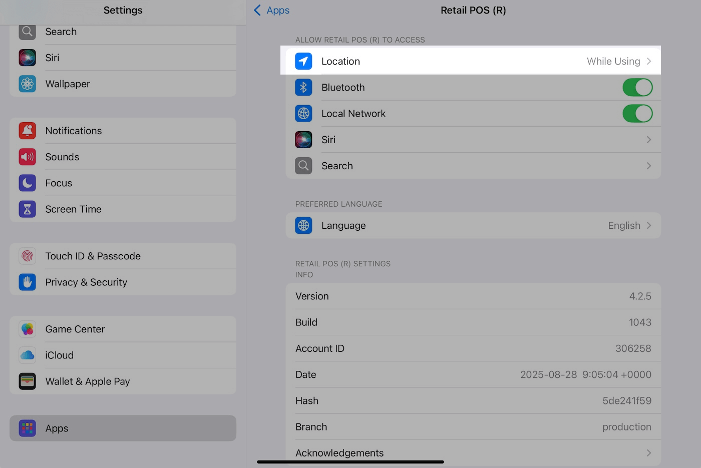This screenshot has width=701, height=468.
Task: Click the horizontal scroll indicator at bottom
Action: pyautogui.click(x=350, y=461)
